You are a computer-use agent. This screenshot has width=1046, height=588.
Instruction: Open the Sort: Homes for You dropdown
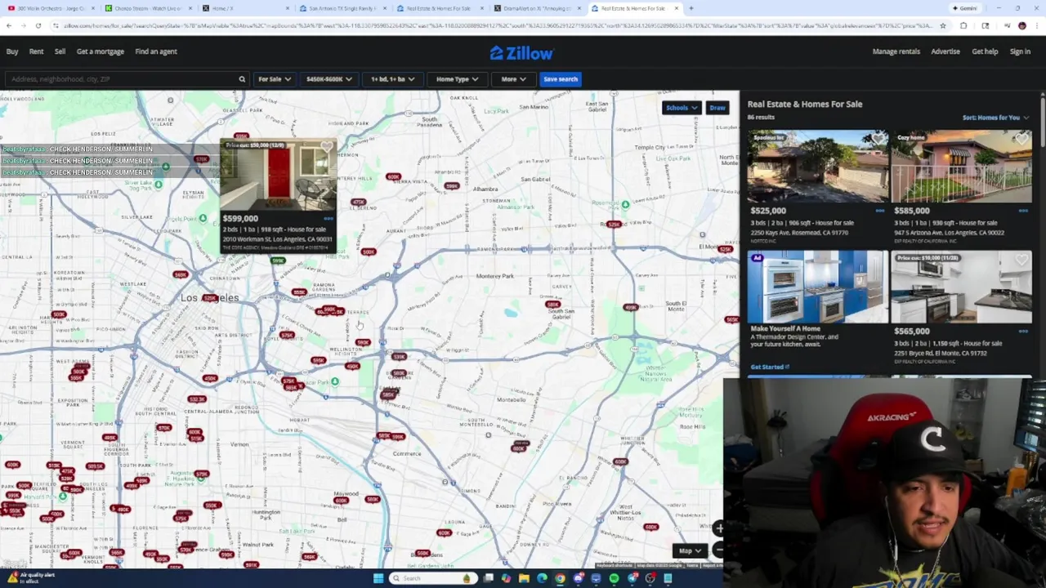(x=995, y=118)
